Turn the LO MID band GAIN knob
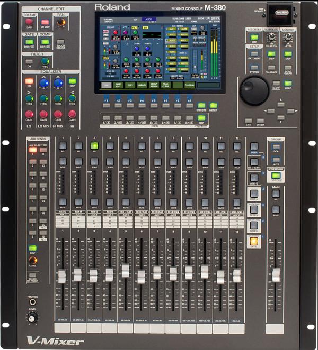This screenshot has width=318, height=350. [x=43, y=114]
